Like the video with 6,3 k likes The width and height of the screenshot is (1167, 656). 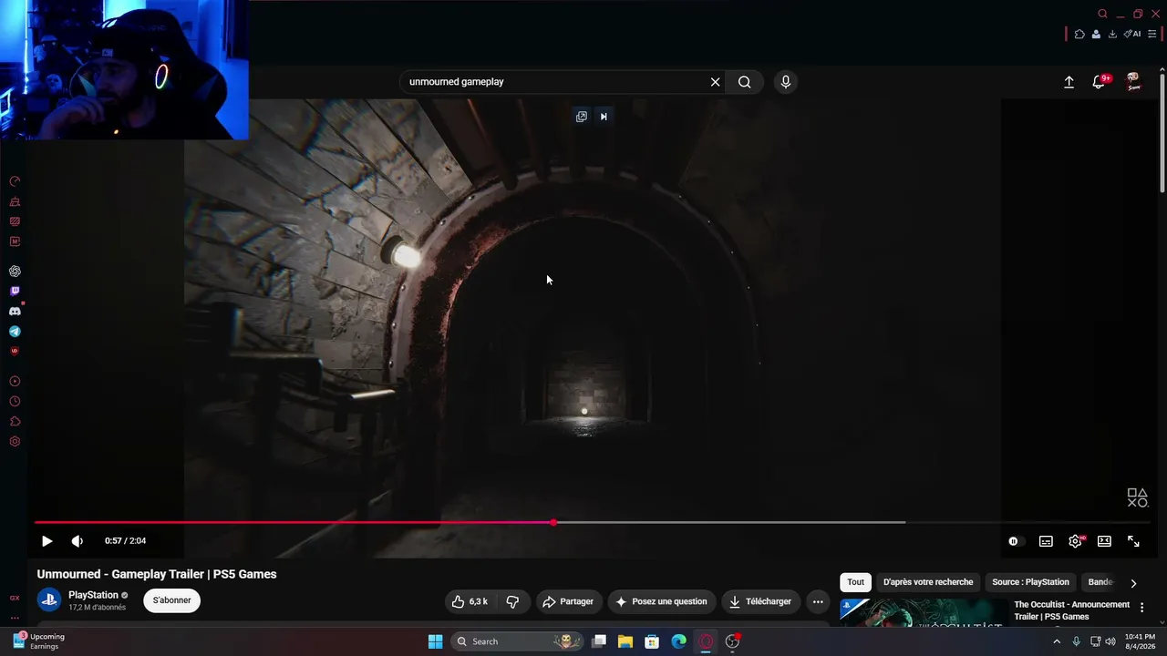point(470,601)
